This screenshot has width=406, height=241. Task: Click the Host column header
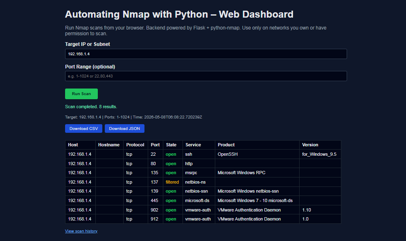click(x=80, y=145)
